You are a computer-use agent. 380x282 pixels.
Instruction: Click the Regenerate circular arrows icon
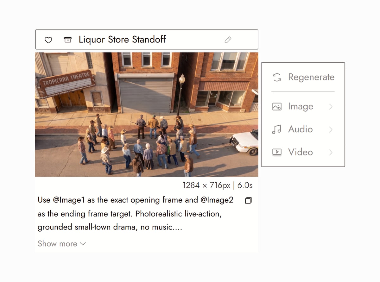(277, 77)
